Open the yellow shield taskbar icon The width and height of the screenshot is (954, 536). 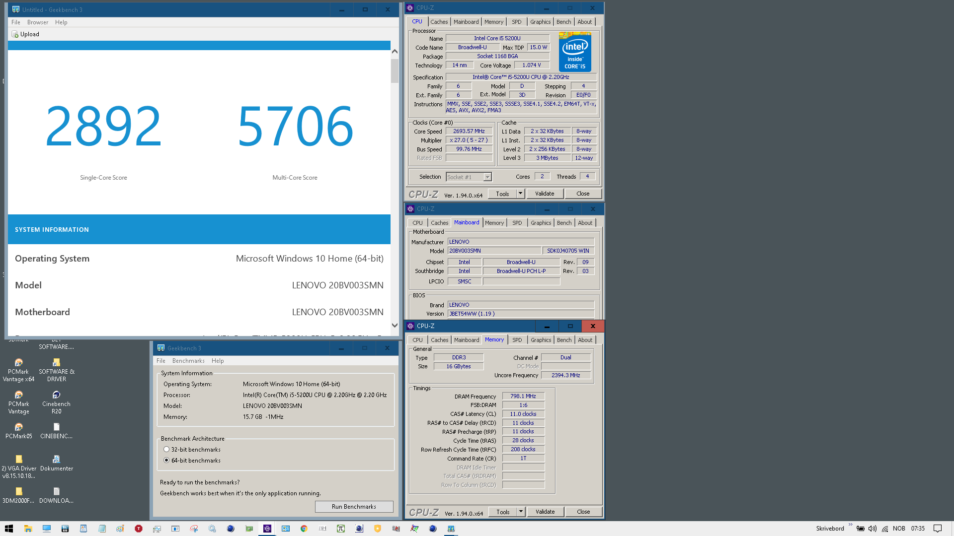pyautogui.click(x=378, y=529)
